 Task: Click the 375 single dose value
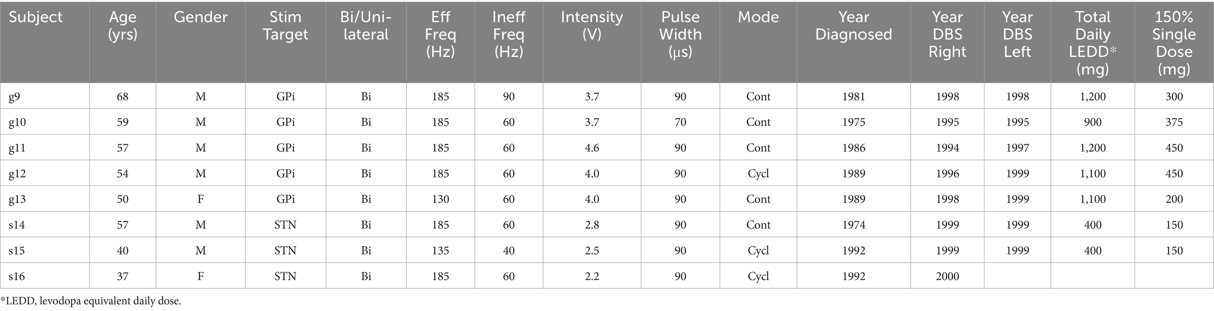pyautogui.click(x=1173, y=122)
